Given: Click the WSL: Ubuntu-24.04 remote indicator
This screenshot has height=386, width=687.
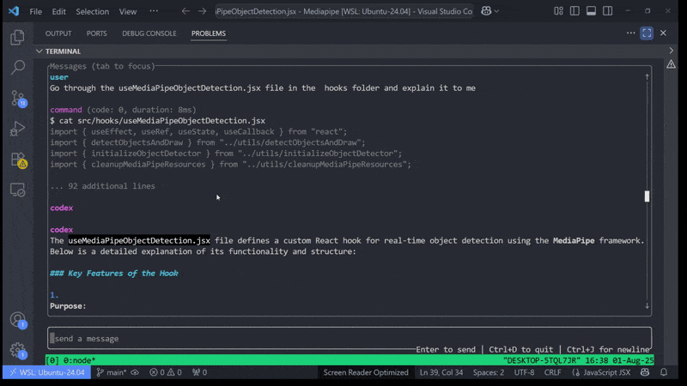Looking at the screenshot, I should coord(47,372).
